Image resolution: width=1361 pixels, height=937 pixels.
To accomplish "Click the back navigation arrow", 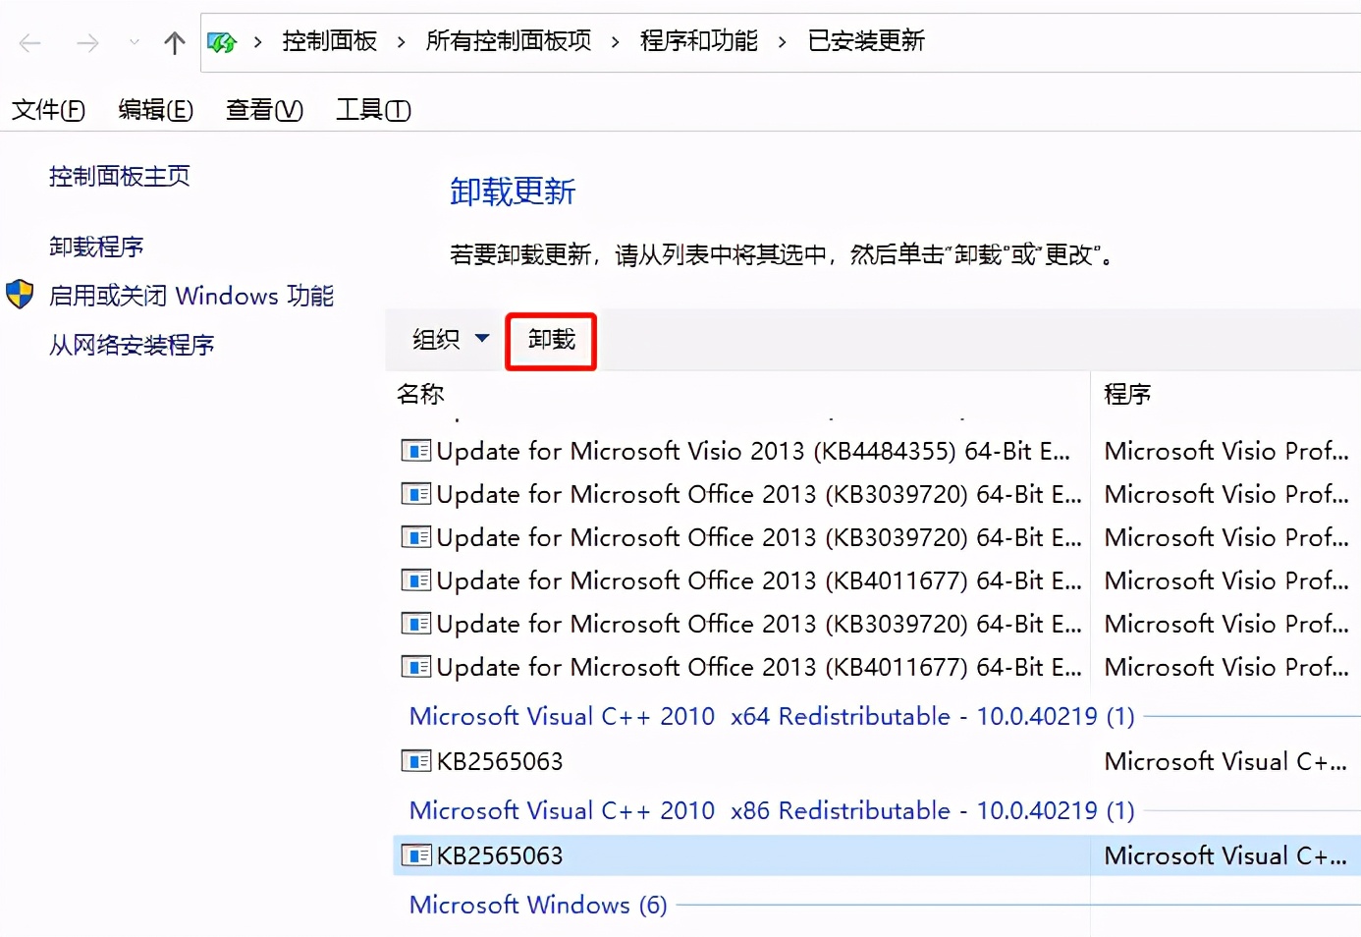I will (28, 41).
